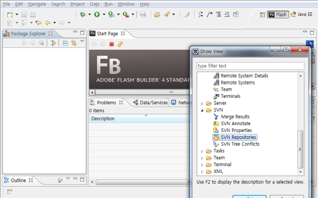Switch to the Flash perspective

tap(278, 14)
